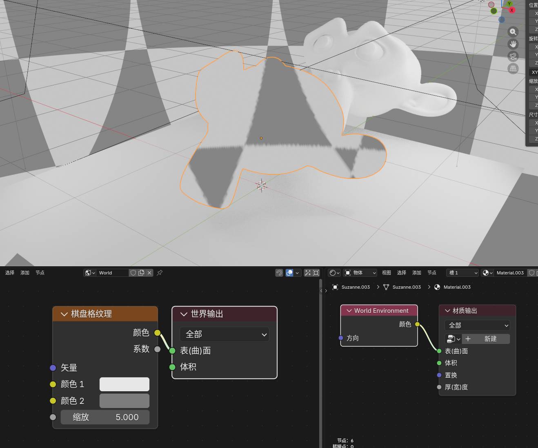Open the 视图 menu in material editor
The image size is (538, 448).
point(387,273)
